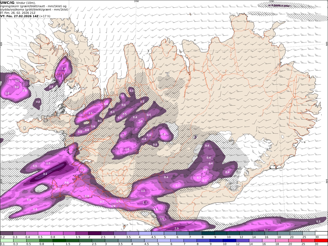328x246 pixels.
Task: Click the 'slydda/snjókoma' legend description line
Action: pos(34,9)
